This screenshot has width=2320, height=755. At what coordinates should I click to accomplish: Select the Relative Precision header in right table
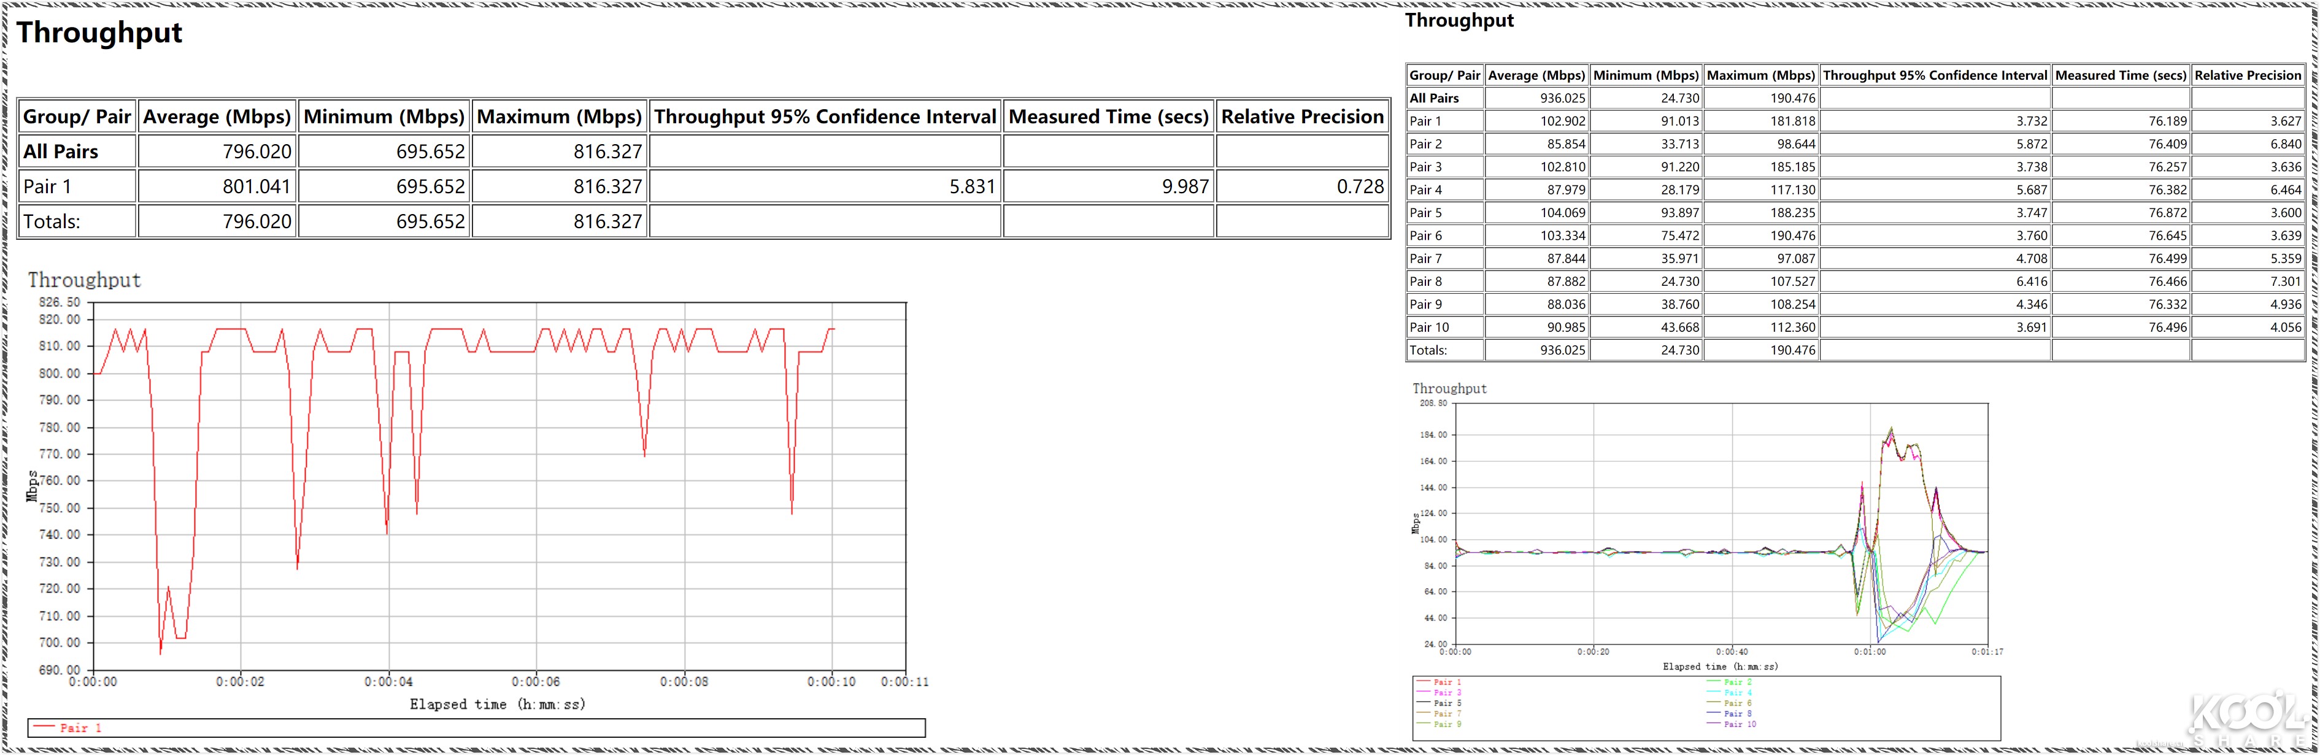(x=2247, y=75)
